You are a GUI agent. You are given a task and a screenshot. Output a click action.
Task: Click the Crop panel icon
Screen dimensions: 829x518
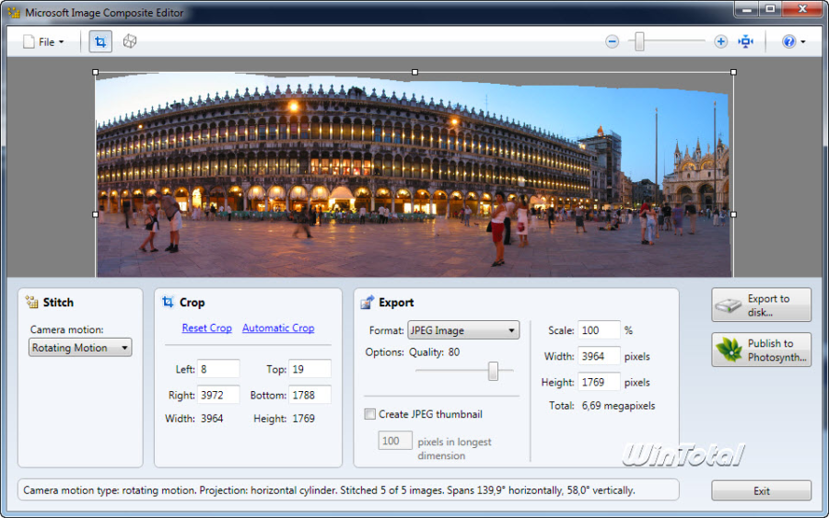[168, 302]
